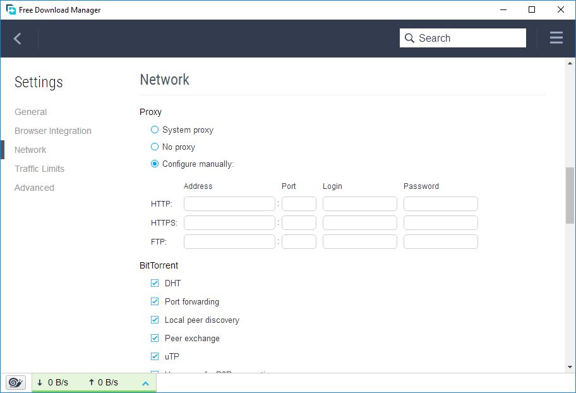Click the HTTP proxy port field
The width and height of the screenshot is (576, 393).
[x=299, y=203]
